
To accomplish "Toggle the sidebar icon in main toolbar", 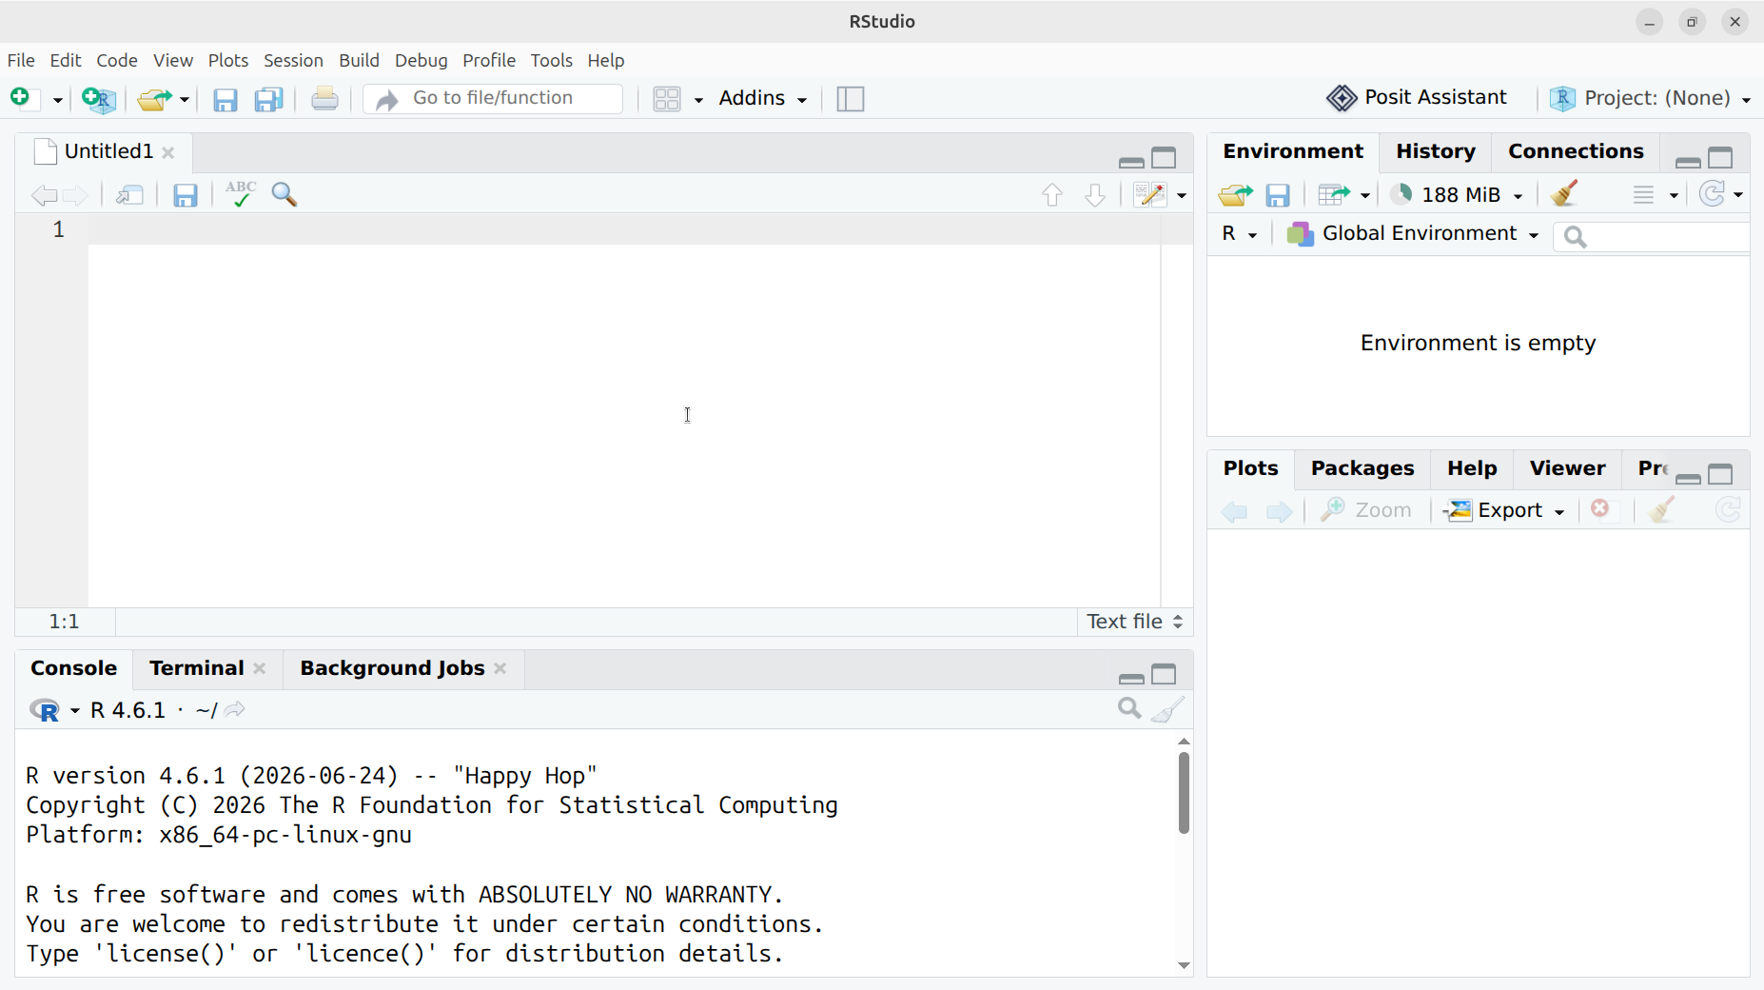I will (851, 99).
